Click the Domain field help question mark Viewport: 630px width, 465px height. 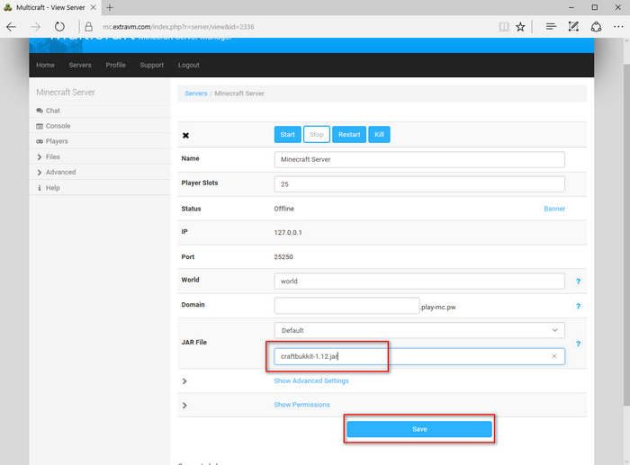pyautogui.click(x=578, y=307)
